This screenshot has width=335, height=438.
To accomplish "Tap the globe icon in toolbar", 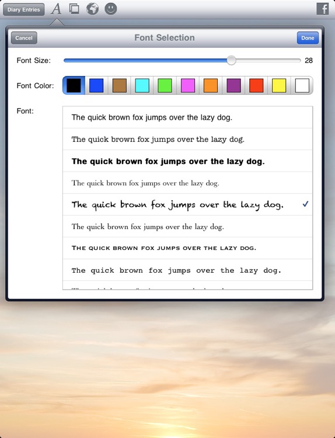I will tap(92, 9).
